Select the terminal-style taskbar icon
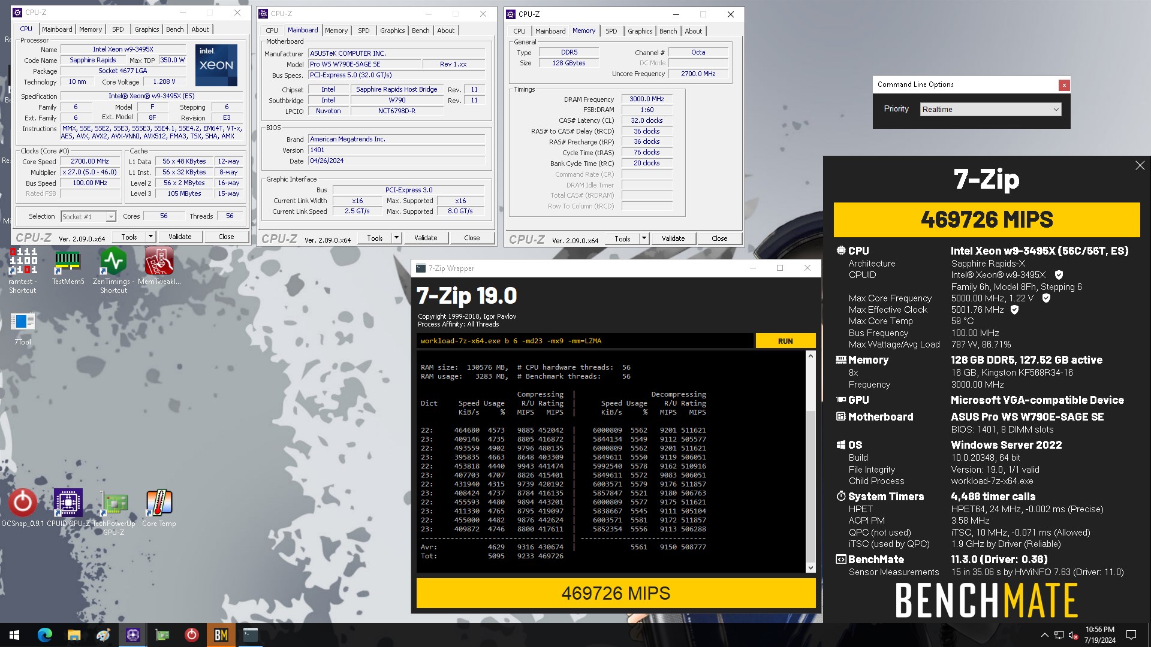This screenshot has height=647, width=1151. pos(250,635)
